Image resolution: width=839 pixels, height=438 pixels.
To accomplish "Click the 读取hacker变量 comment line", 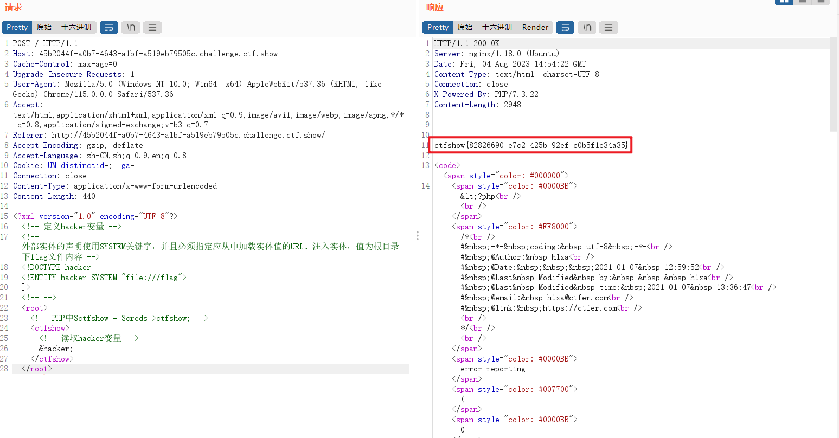I will [89, 338].
